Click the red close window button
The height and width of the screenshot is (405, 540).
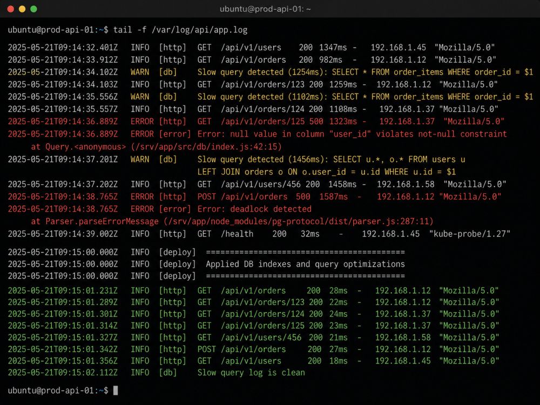point(11,9)
